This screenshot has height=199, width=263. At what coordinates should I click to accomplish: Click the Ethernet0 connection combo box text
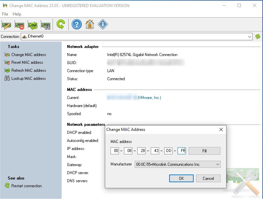pos(36,36)
